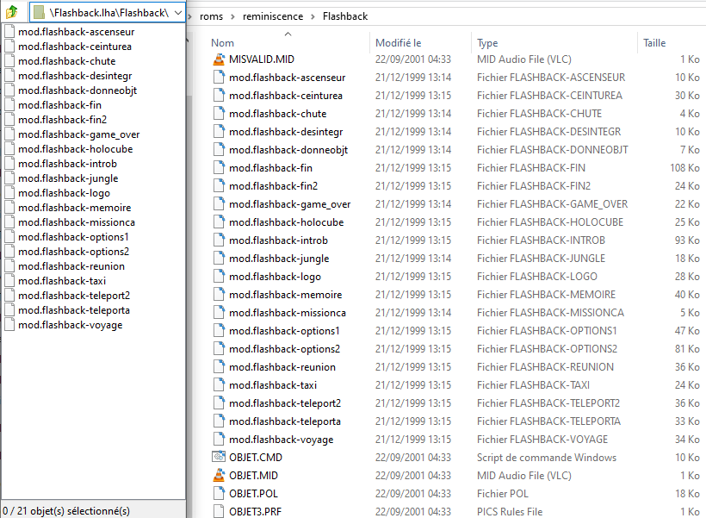Viewport: 706px width, 518px height.
Task: Click file icon of mod.flashback-ceinturea in Explorer
Action: pyautogui.click(x=219, y=95)
